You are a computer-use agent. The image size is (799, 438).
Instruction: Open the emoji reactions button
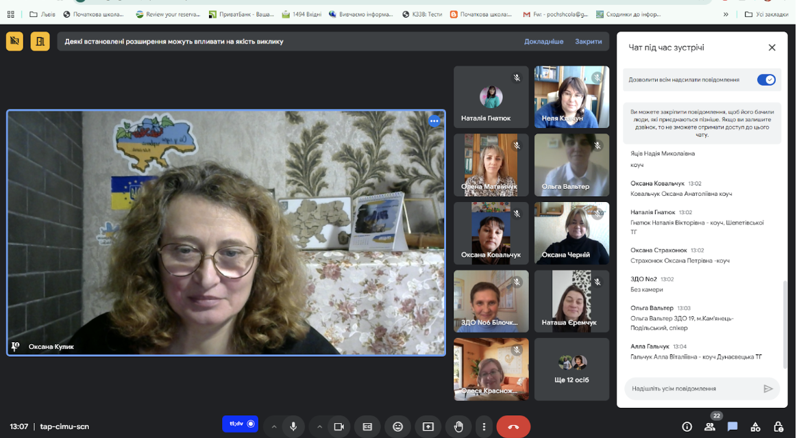coord(397,426)
